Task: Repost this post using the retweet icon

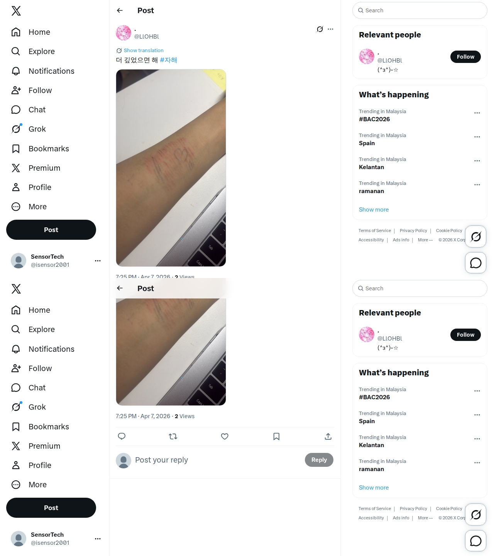Action: click(x=173, y=436)
